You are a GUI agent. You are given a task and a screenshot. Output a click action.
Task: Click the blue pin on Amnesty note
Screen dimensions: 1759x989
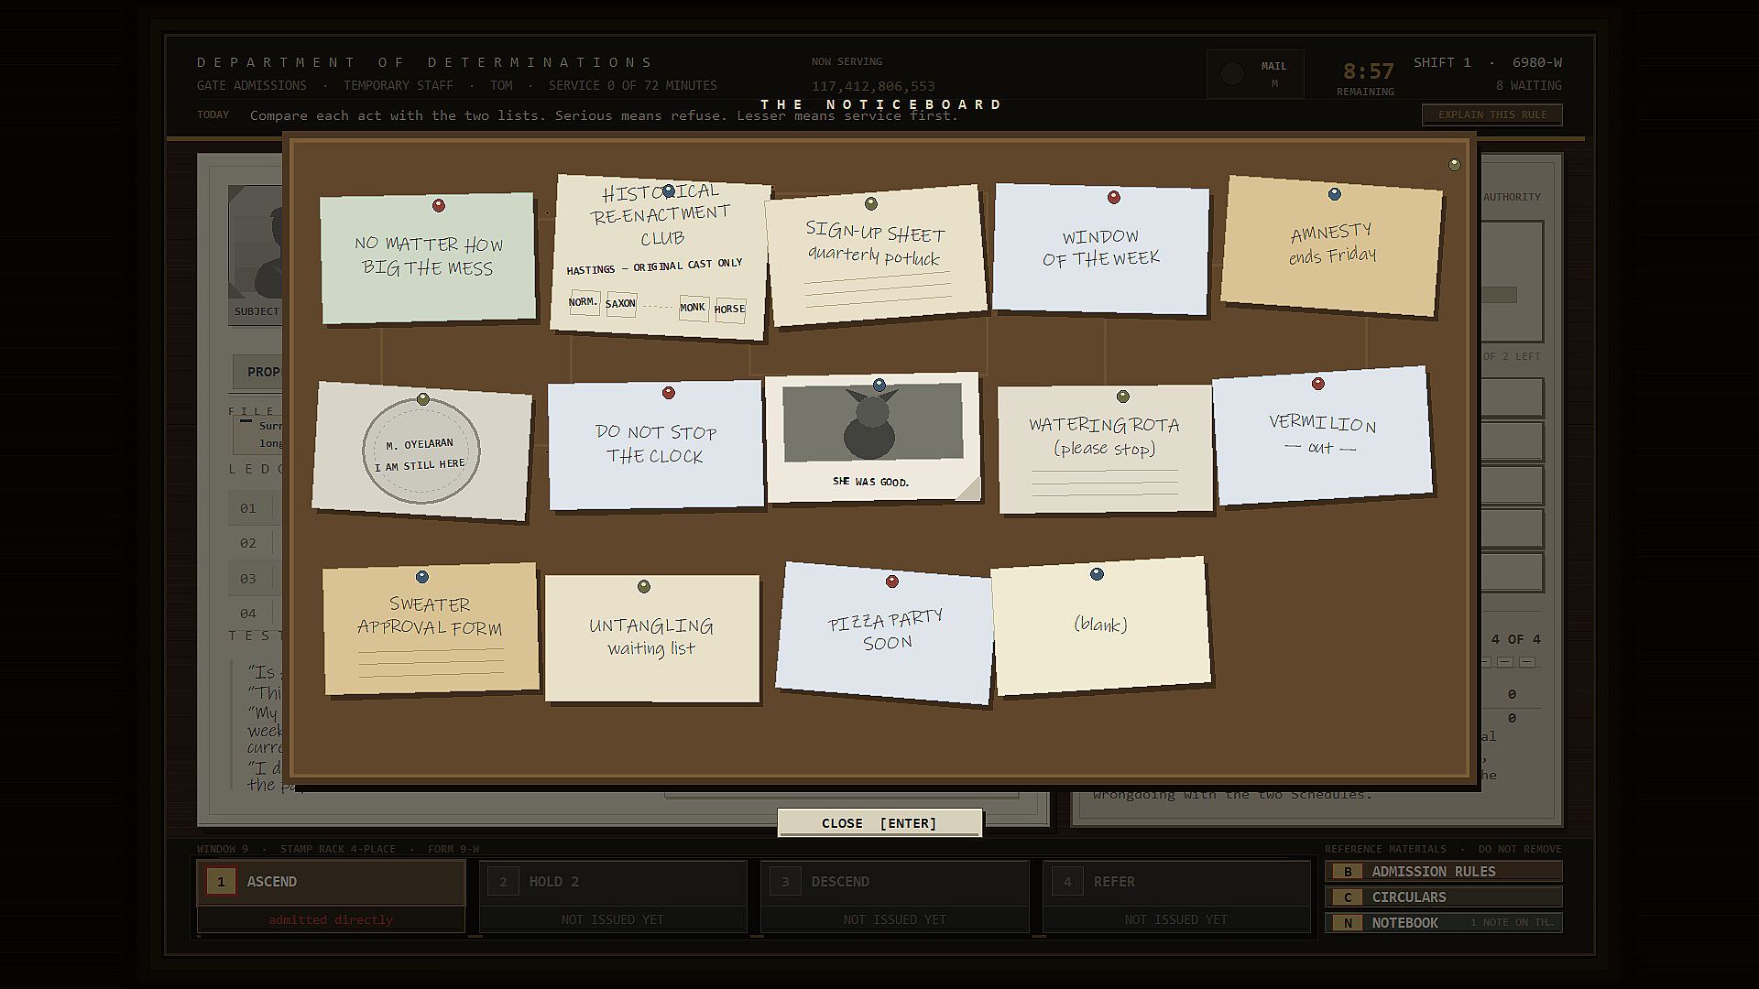(x=1335, y=194)
